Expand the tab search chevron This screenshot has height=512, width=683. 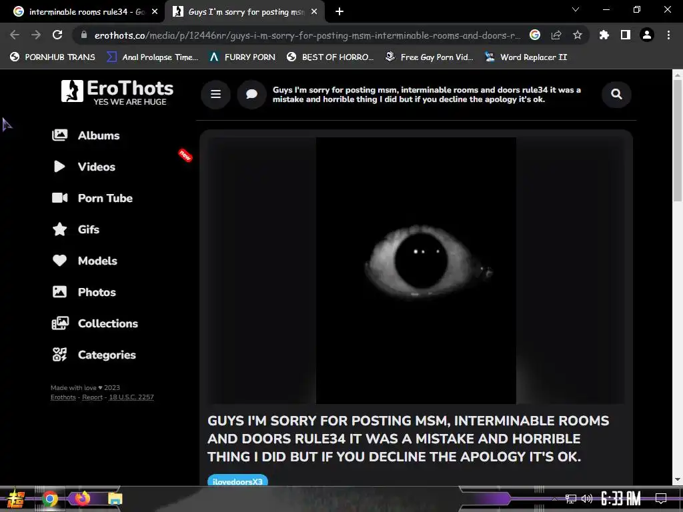pos(576,9)
